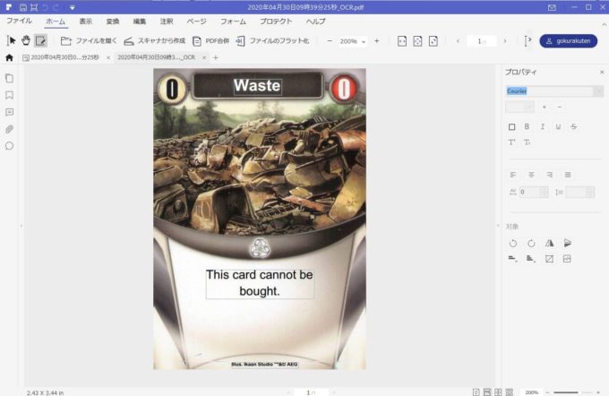Image resolution: width=609 pixels, height=396 pixels.
Task: Decrease font size with minus
Action: [560, 107]
